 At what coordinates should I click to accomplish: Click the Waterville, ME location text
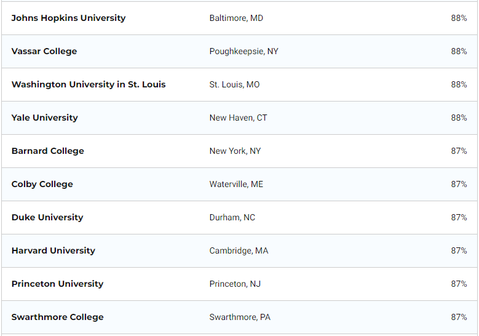[x=236, y=184]
